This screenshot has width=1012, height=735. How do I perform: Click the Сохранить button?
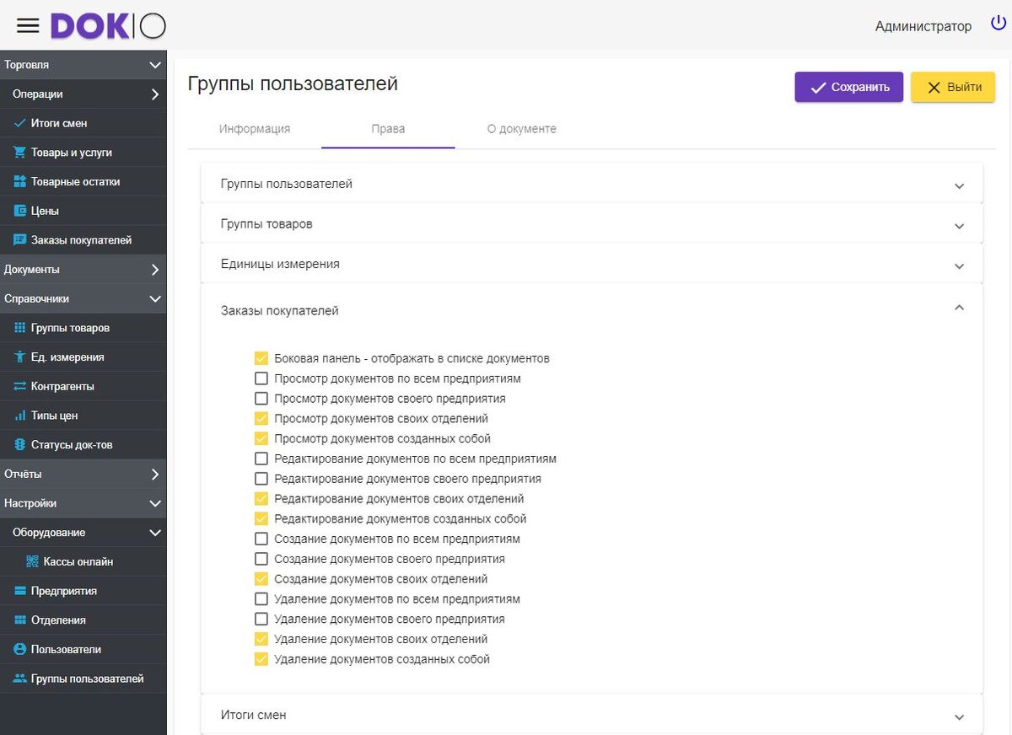click(x=849, y=87)
